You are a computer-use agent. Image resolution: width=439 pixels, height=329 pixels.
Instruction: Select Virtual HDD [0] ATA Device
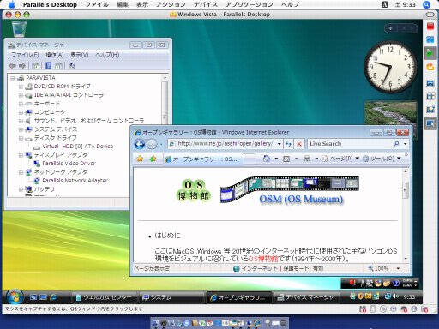[x=77, y=147]
